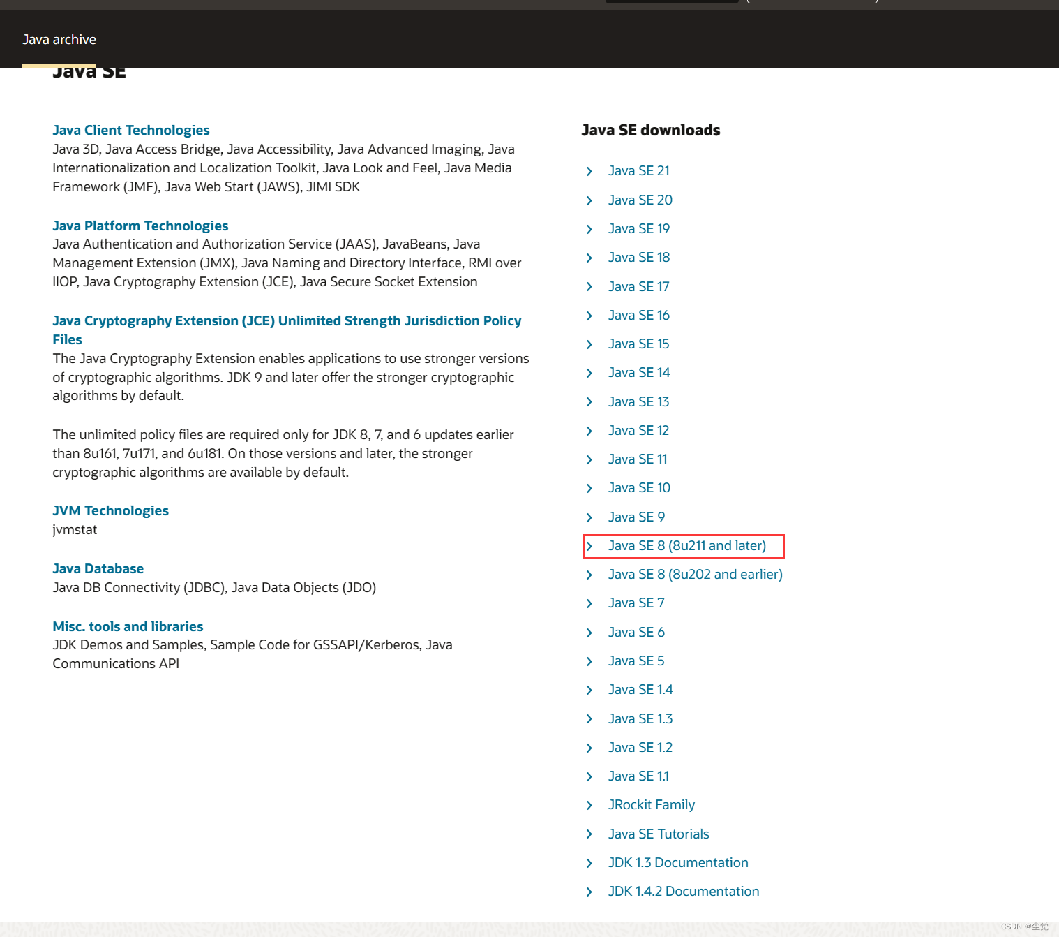
Task: Open Java SE 12 downloads link
Action: 639,430
